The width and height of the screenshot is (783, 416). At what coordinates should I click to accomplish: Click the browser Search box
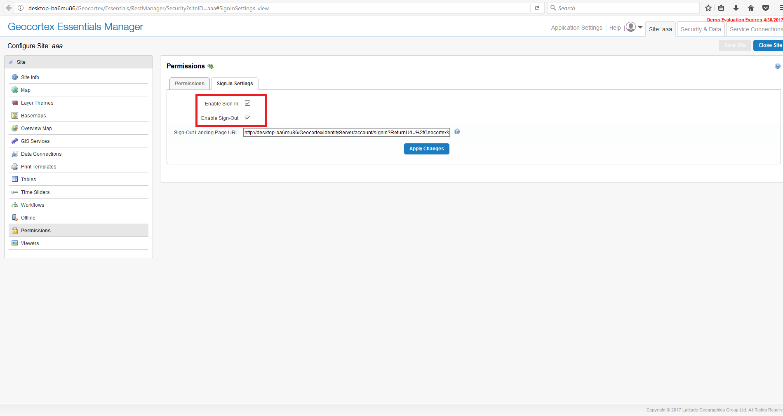(x=623, y=8)
